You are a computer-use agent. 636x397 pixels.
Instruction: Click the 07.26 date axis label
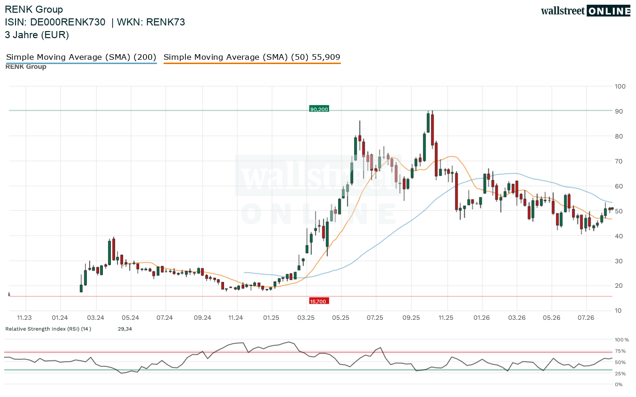pyautogui.click(x=586, y=318)
